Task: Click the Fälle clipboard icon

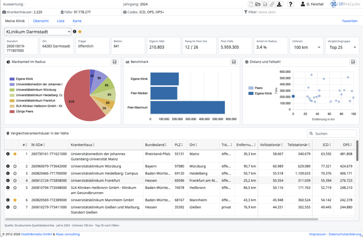Action: point(62,12)
